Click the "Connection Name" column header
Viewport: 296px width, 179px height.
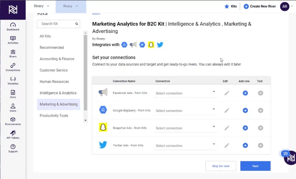pos(124,81)
